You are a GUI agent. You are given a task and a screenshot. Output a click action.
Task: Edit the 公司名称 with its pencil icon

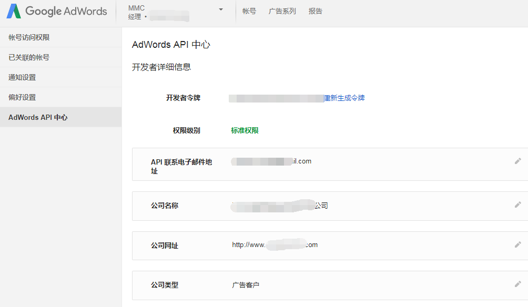(x=518, y=204)
